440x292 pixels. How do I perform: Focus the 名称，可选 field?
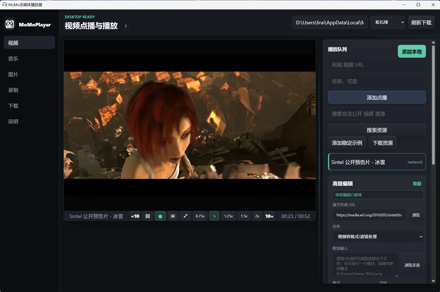[377, 81]
